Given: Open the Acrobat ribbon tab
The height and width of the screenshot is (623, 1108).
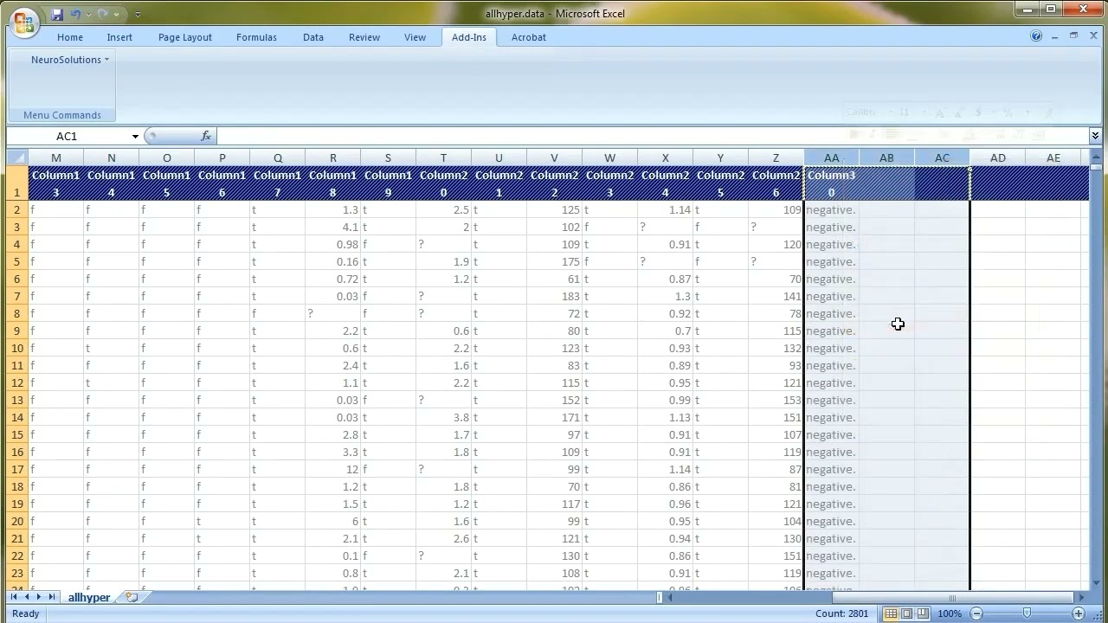Looking at the screenshot, I should tap(529, 37).
